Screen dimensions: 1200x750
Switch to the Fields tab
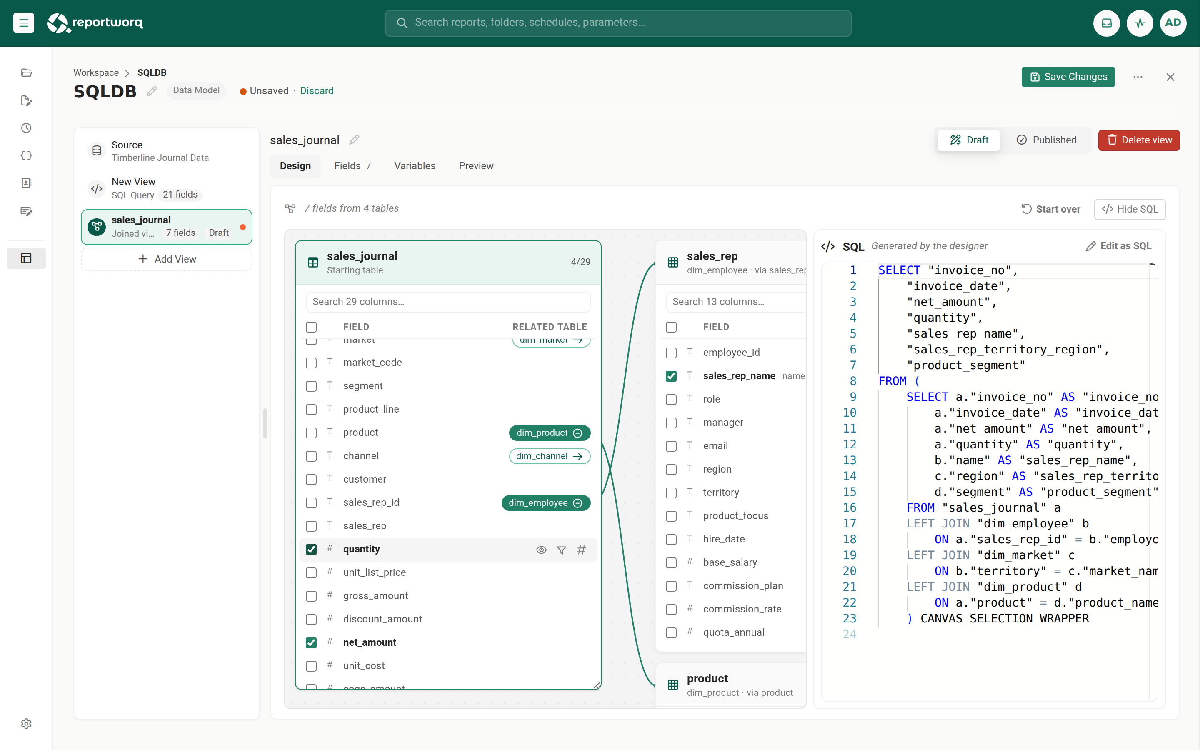pyautogui.click(x=352, y=166)
